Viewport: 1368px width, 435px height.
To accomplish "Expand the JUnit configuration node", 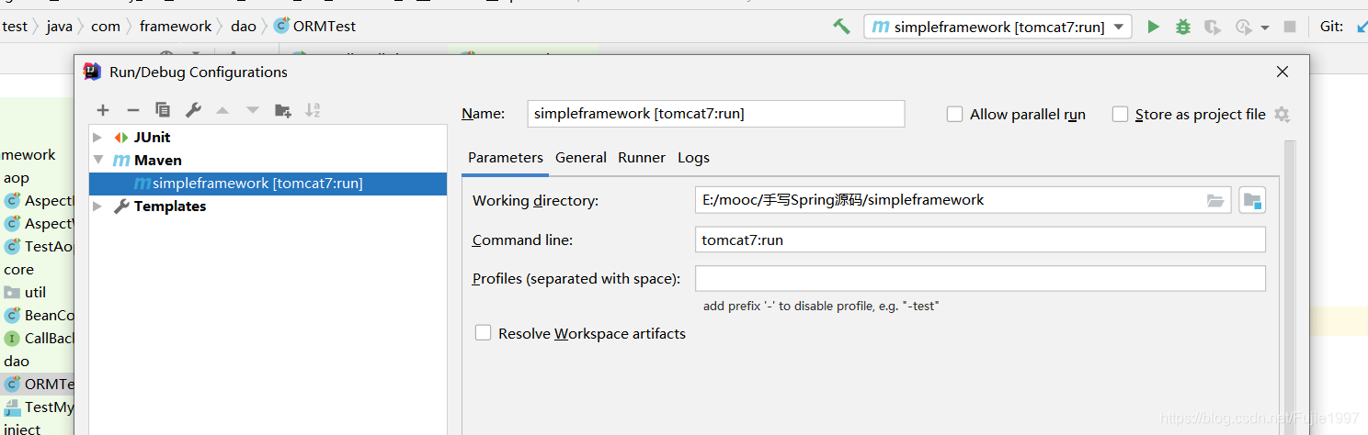I will 97,138.
